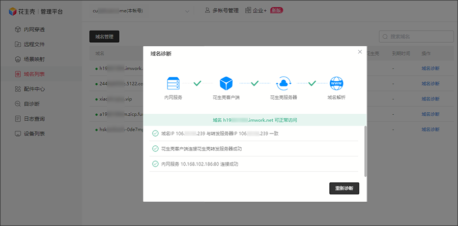Click the 花生壳客户端连接花生壳转发服务器成功 line

click(202, 149)
